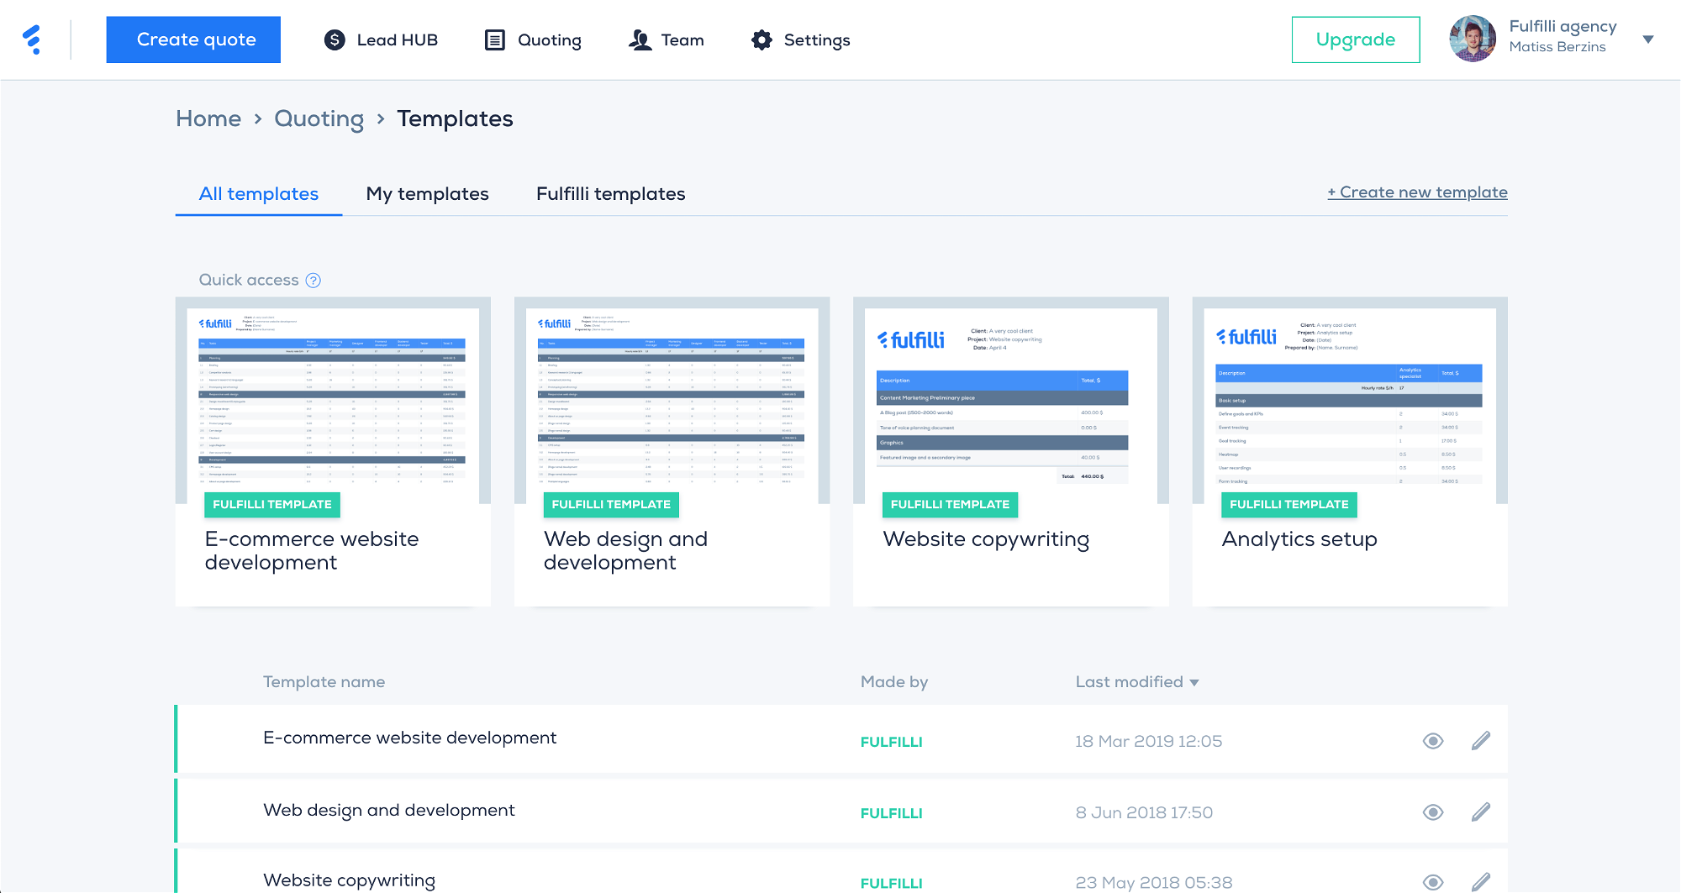Image resolution: width=1681 pixels, height=893 pixels.
Task: Sort by Last modified column arrow
Action: 1194,683
